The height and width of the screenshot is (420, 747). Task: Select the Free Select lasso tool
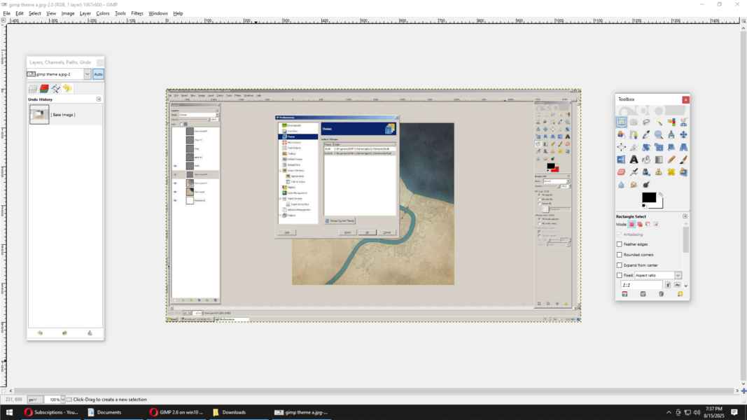[x=646, y=122]
